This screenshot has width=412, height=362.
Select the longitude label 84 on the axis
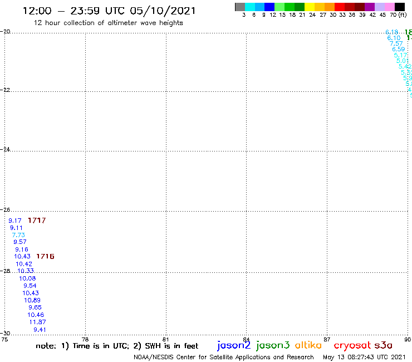tap(246, 339)
